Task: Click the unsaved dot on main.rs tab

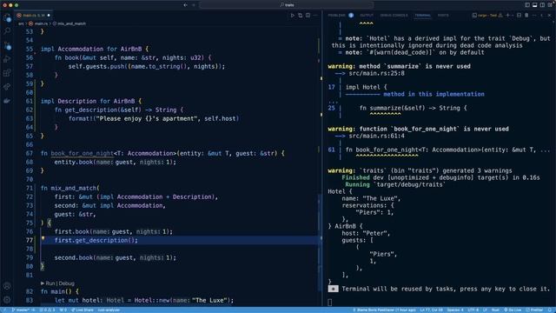Action: tap(49, 16)
